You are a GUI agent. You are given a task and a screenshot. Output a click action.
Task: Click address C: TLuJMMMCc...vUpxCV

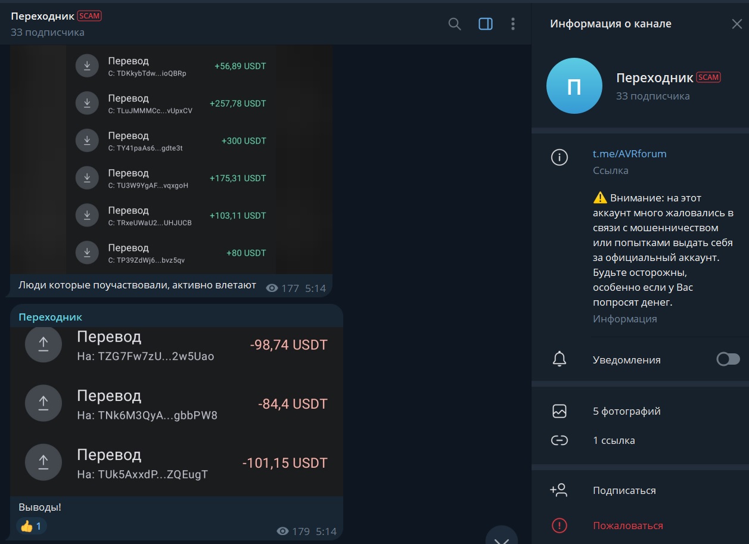pyautogui.click(x=150, y=111)
